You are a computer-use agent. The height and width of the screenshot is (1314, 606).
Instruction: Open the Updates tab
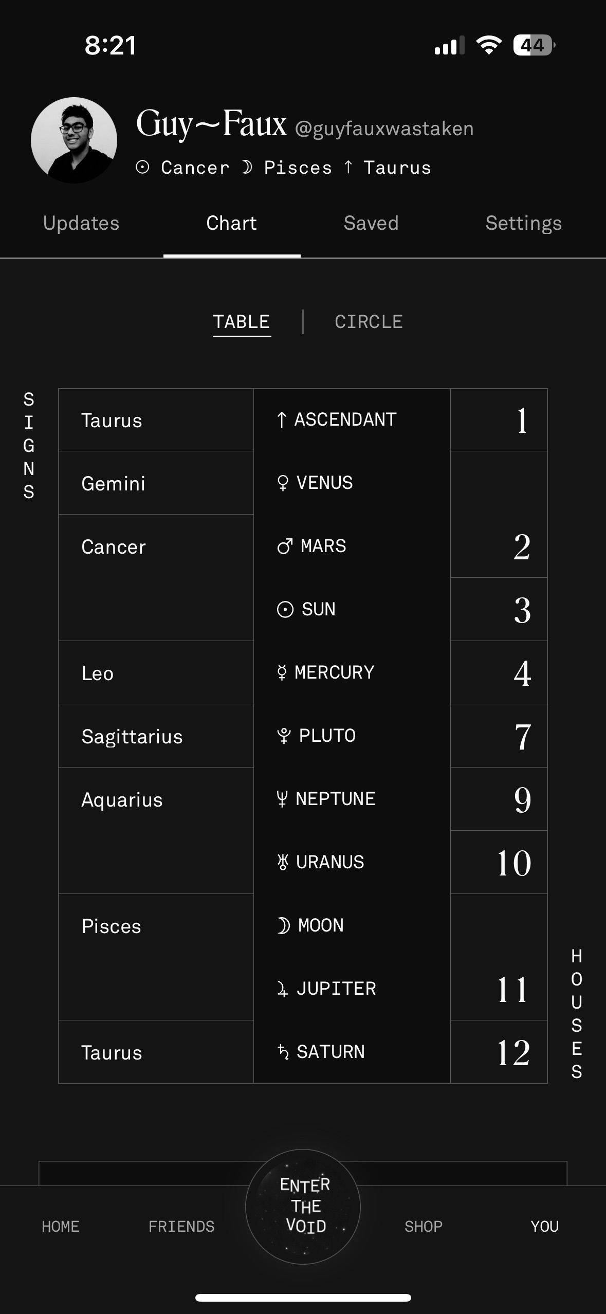tap(81, 223)
